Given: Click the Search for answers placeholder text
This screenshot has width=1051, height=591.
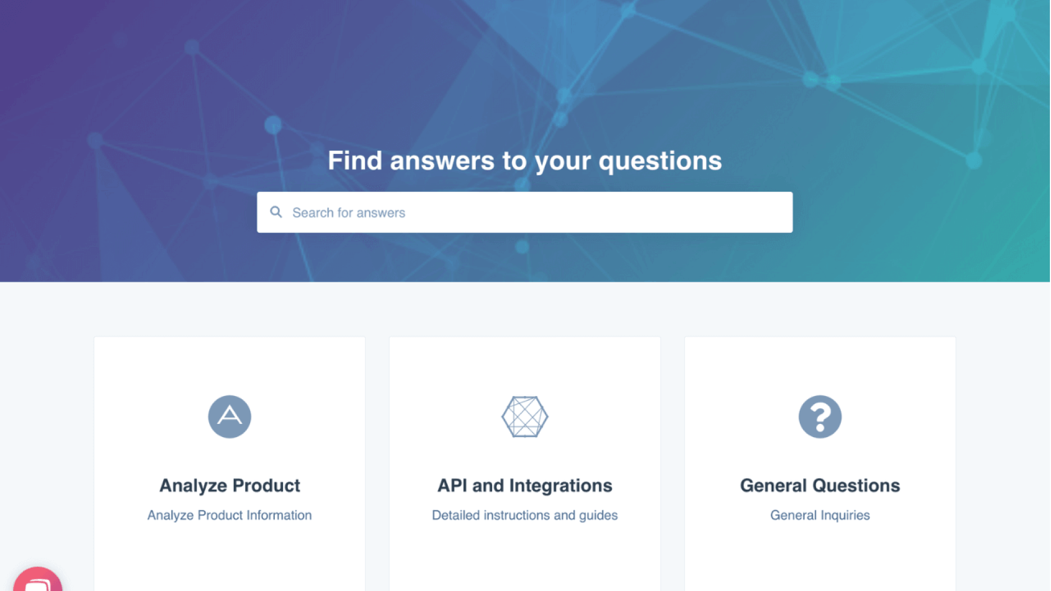Looking at the screenshot, I should [349, 213].
